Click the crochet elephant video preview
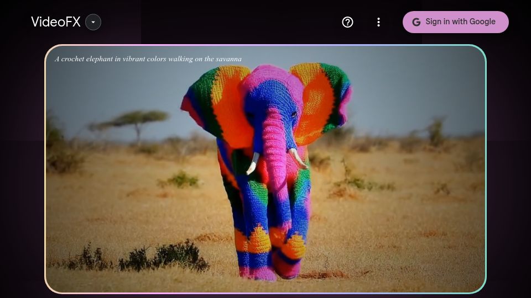This screenshot has height=298, width=531. 265,169
